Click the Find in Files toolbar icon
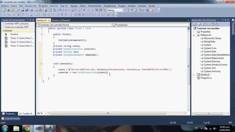Viewport: 235px width, 132px height. pos(46,10)
